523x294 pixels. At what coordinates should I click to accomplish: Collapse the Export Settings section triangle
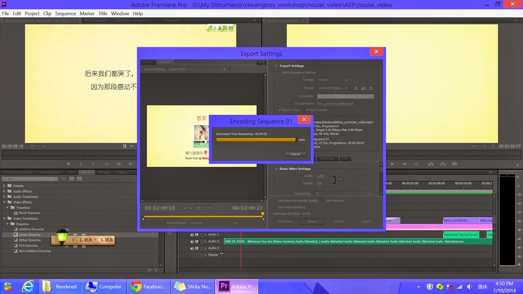pos(276,66)
